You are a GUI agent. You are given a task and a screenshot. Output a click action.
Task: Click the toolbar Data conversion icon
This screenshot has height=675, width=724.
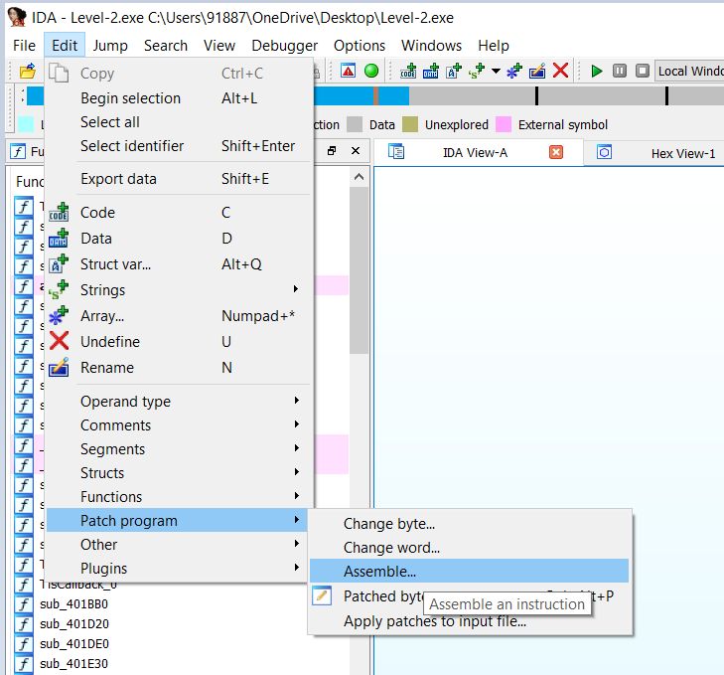tap(431, 71)
